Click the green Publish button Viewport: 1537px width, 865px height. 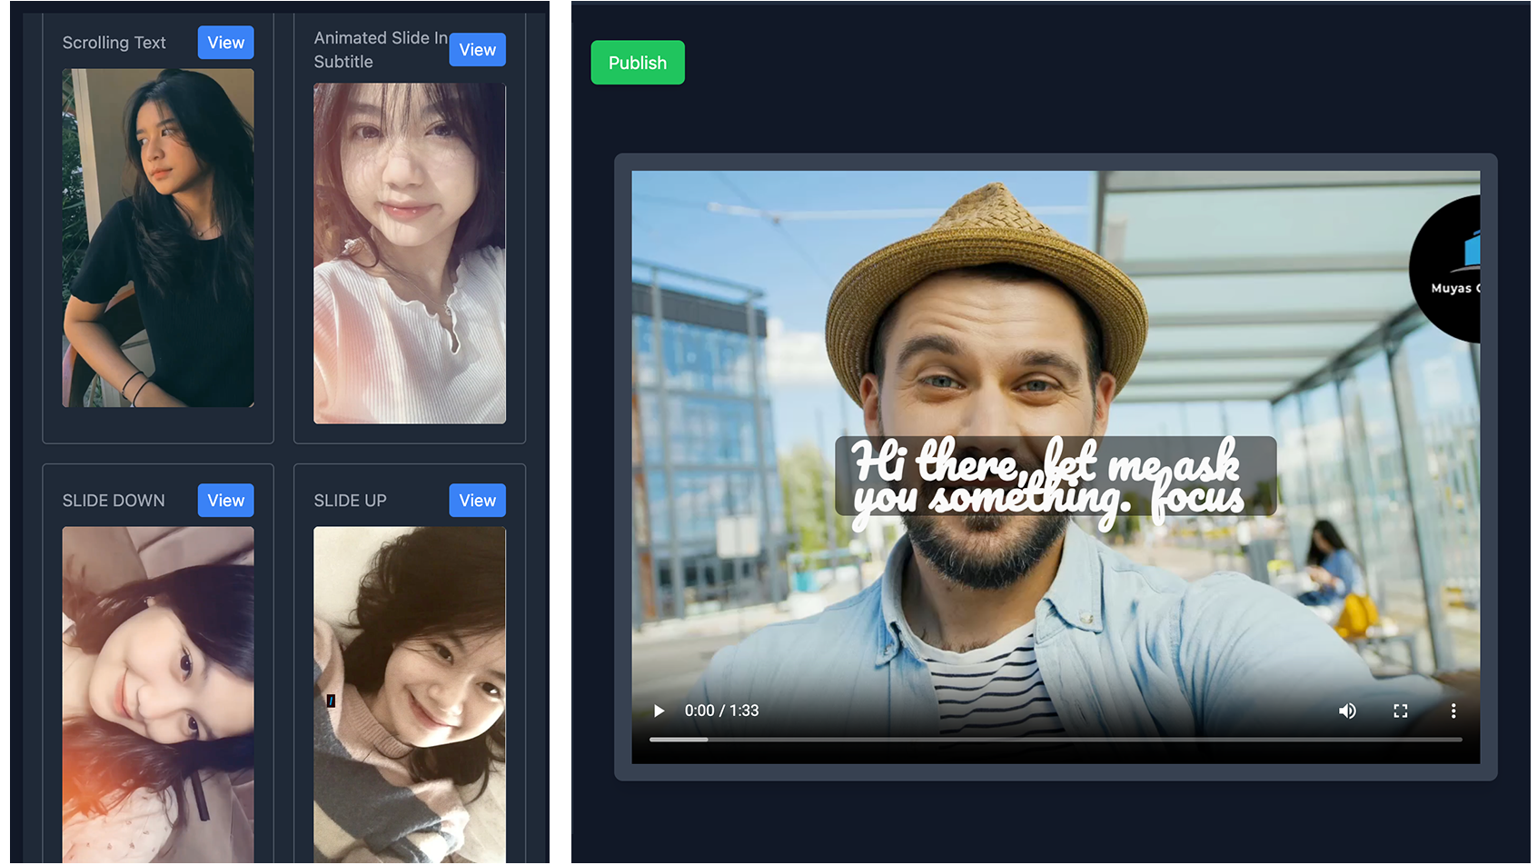click(638, 63)
